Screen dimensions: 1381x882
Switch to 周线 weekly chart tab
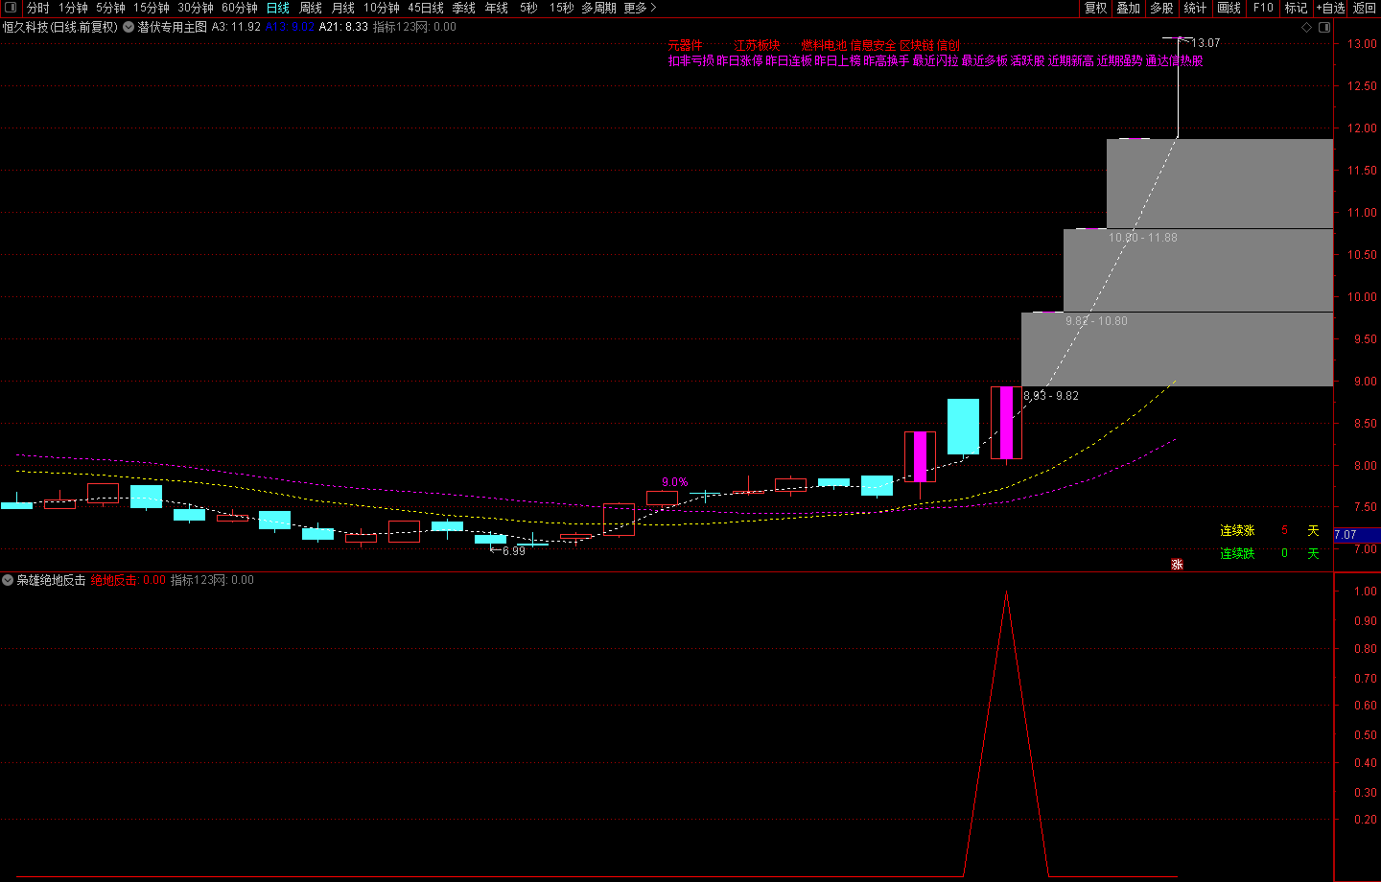click(x=311, y=8)
